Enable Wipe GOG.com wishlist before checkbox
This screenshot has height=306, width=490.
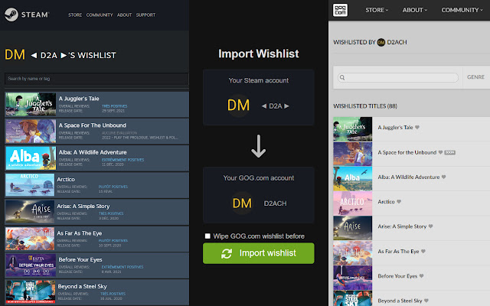pos(207,236)
